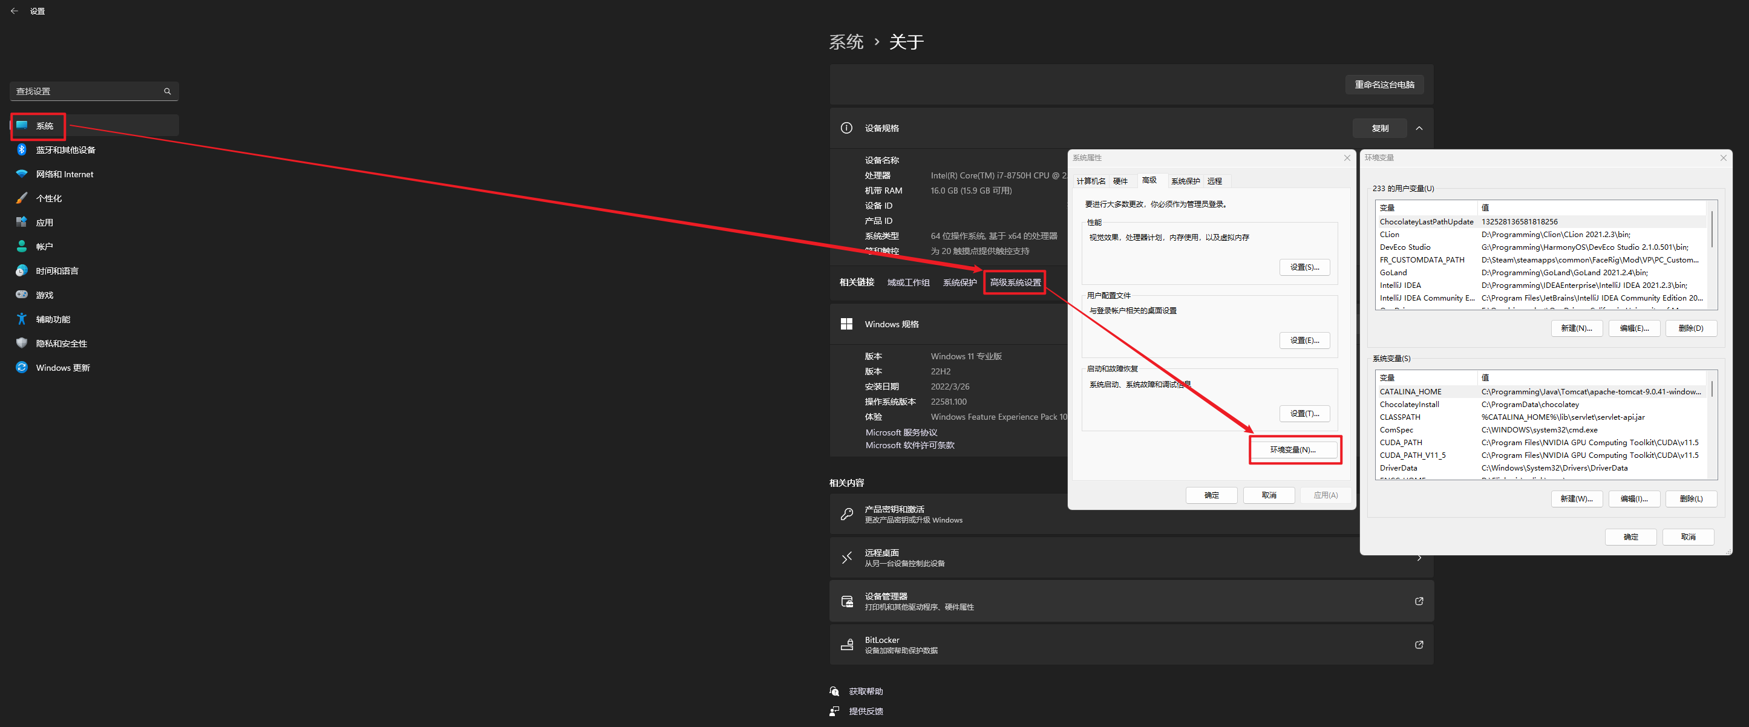Open BitLocker entry
This screenshot has width=1749, height=727.
pos(1131,644)
